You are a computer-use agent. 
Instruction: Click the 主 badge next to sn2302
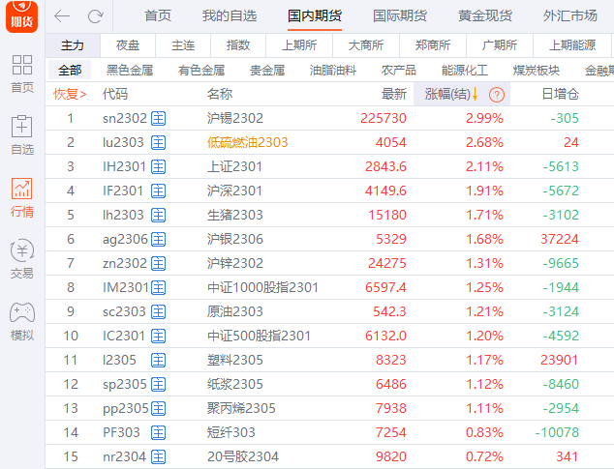(x=158, y=118)
